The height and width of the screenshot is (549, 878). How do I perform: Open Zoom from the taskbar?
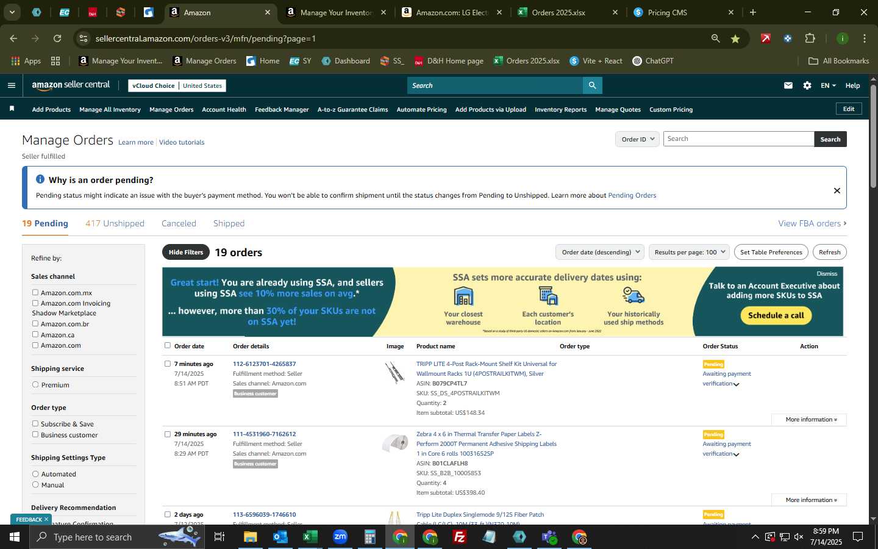(340, 537)
